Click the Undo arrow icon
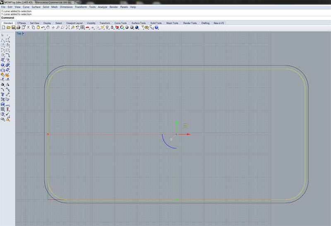331x226 pixels. click(x=43, y=27)
